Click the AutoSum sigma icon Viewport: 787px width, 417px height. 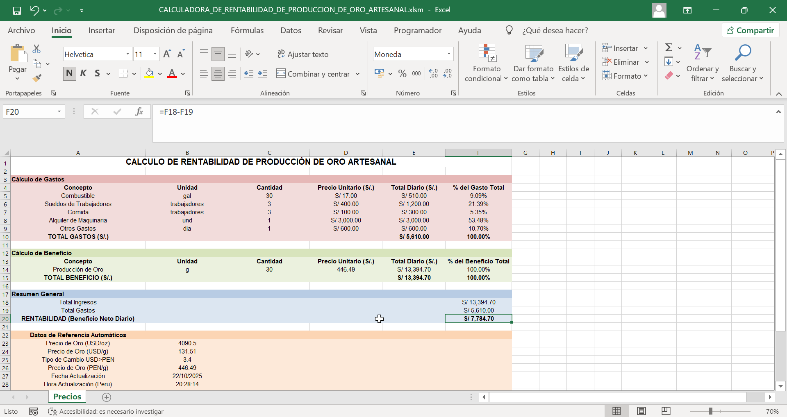coord(669,47)
